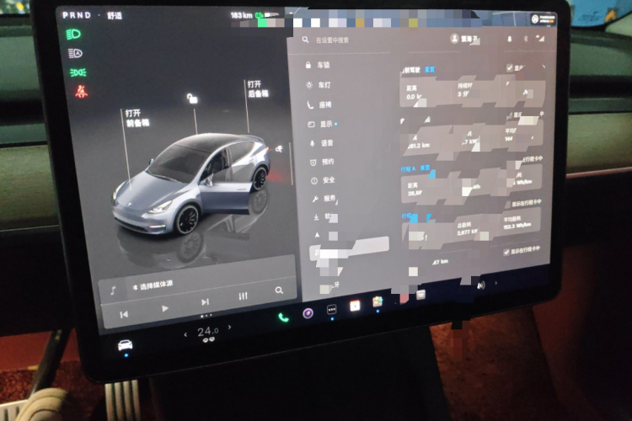Decrease temperature with left arrow
The height and width of the screenshot is (421, 632).
tap(185, 336)
